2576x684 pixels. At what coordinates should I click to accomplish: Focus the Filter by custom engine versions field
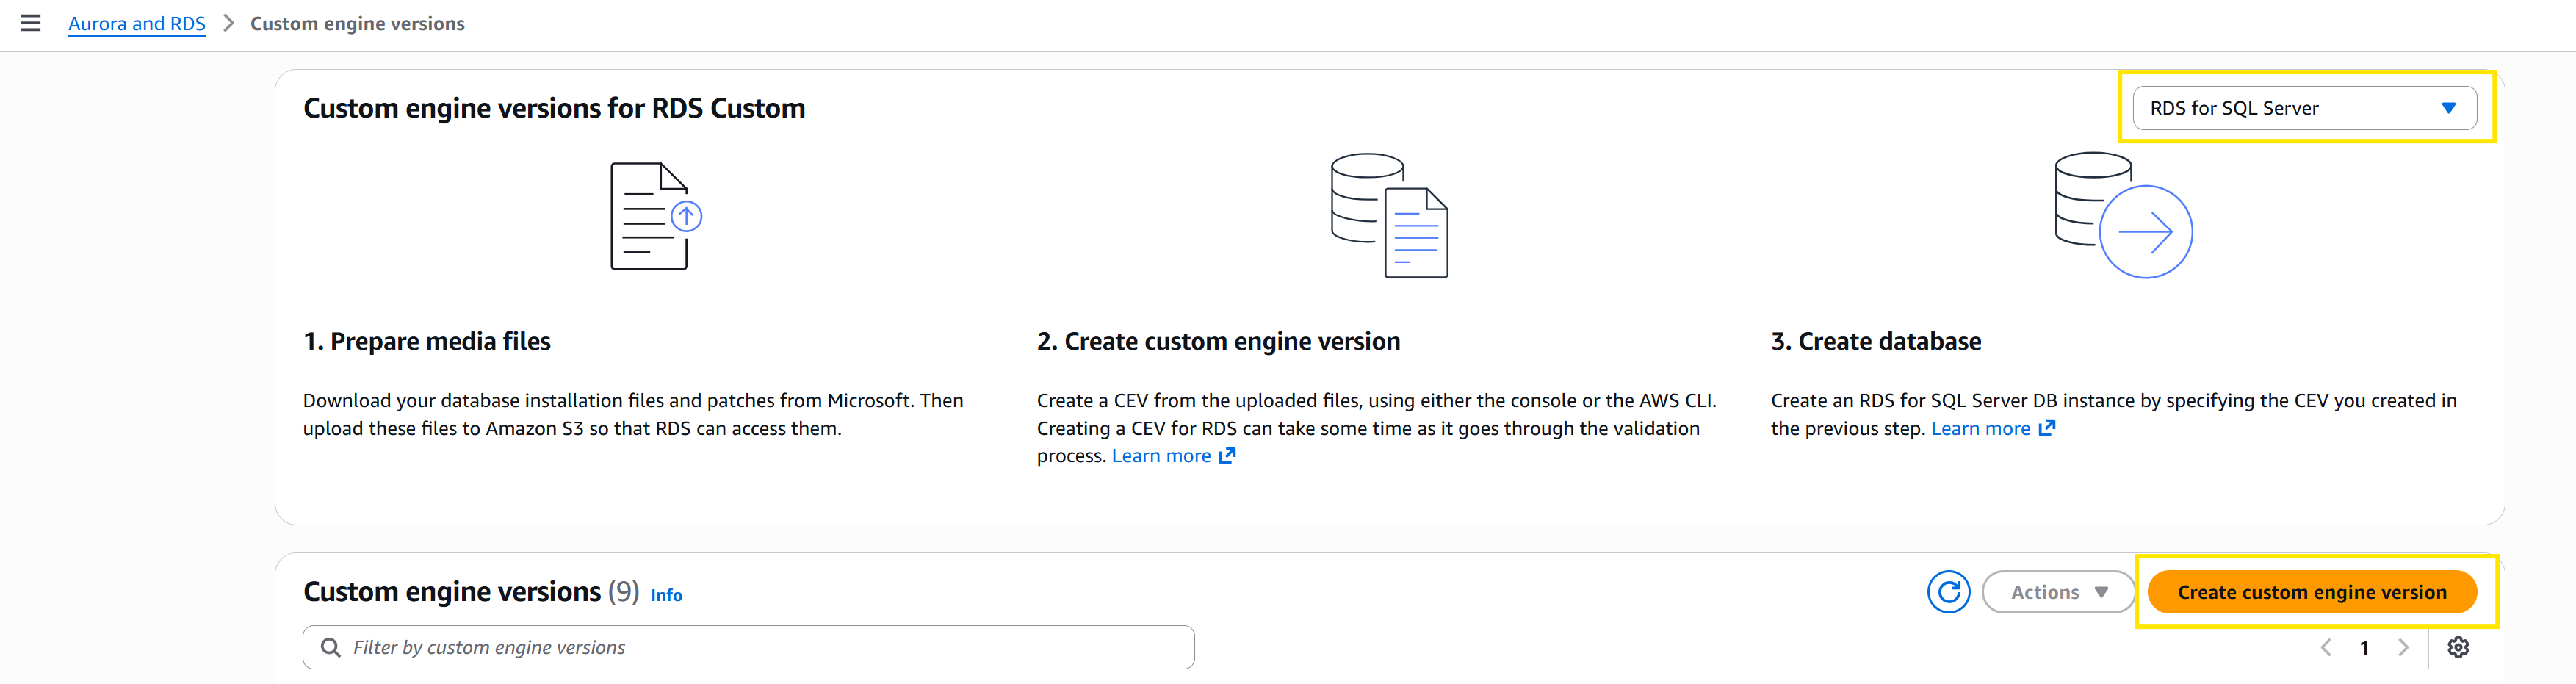(748, 647)
